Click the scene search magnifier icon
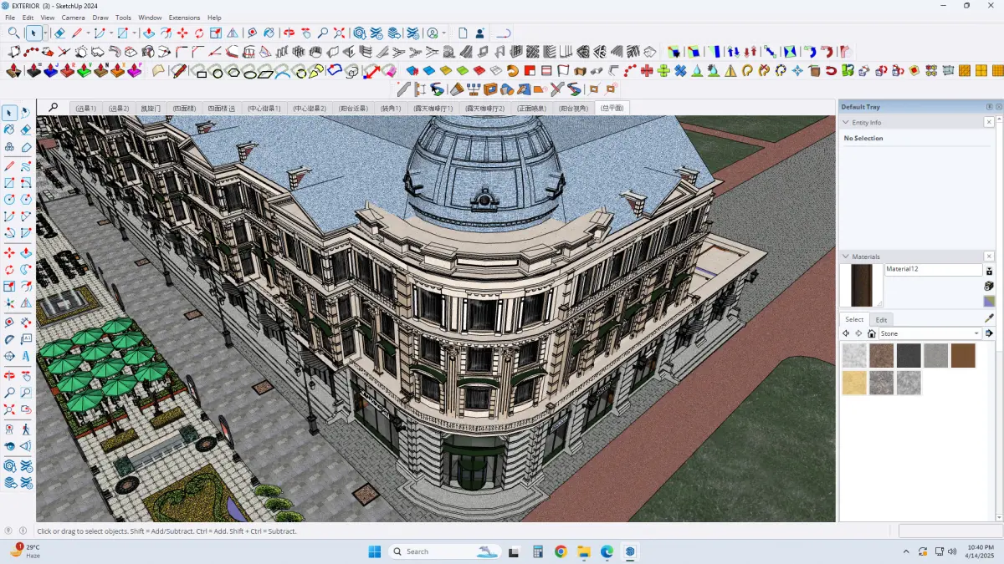 [54, 107]
